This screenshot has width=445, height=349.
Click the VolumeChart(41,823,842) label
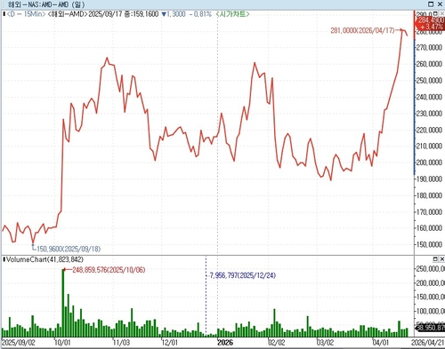[44, 259]
